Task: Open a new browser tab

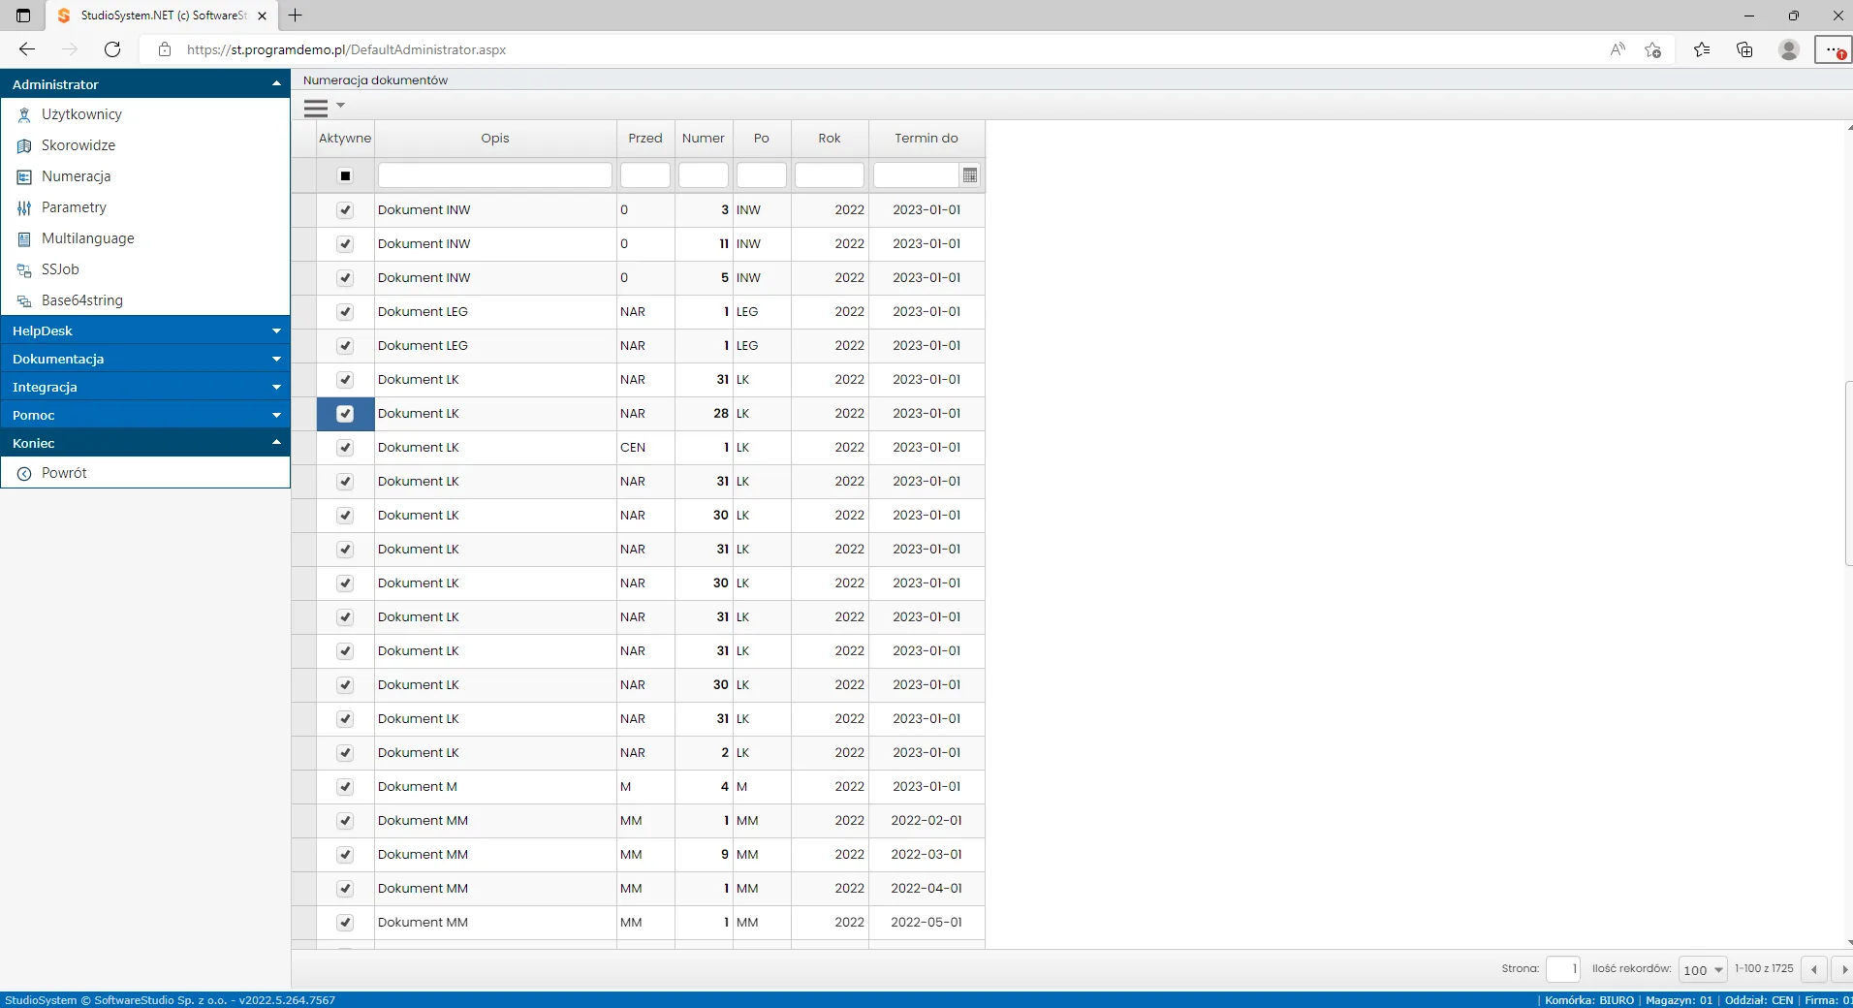Action: pos(296,16)
